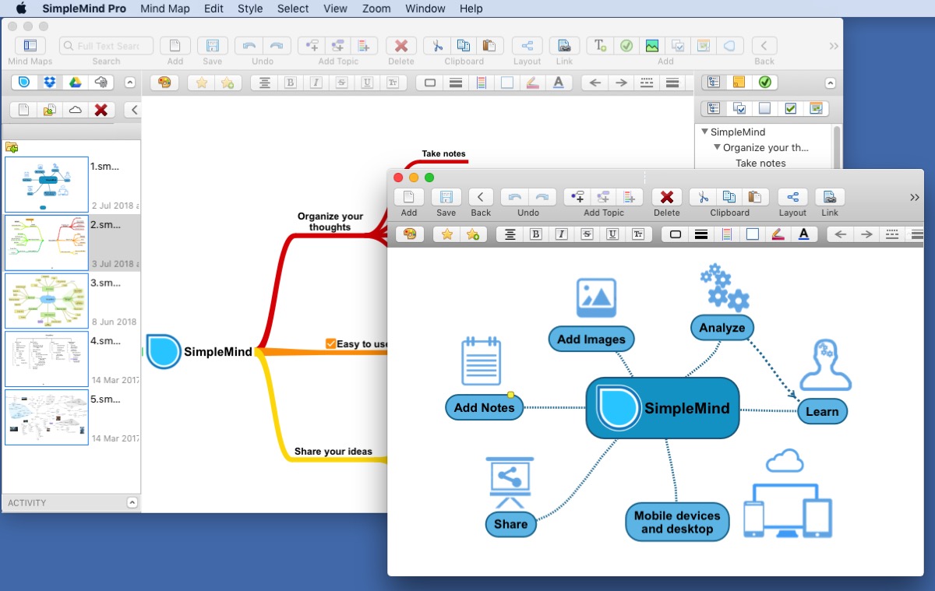This screenshot has width=935, height=591.
Task: Toggle Italic formatting in back window
Action: point(316,83)
